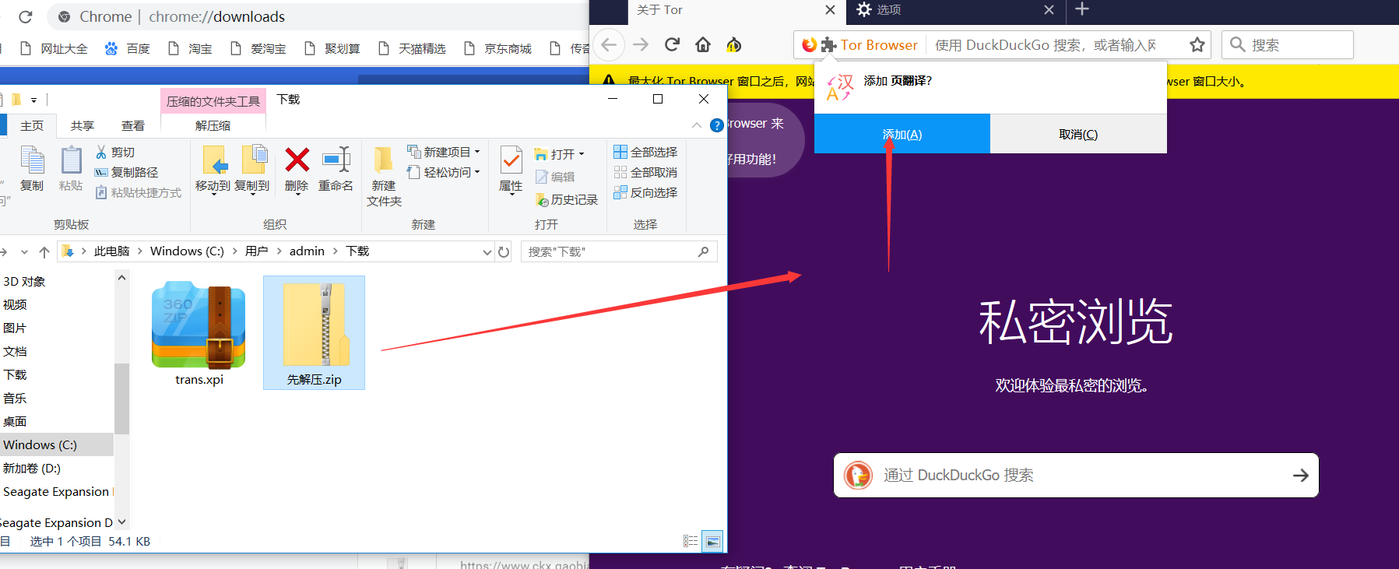The width and height of the screenshot is (1399, 569).
Task: Open the Extract (解压缩) ribbon tab
Action: tap(213, 125)
